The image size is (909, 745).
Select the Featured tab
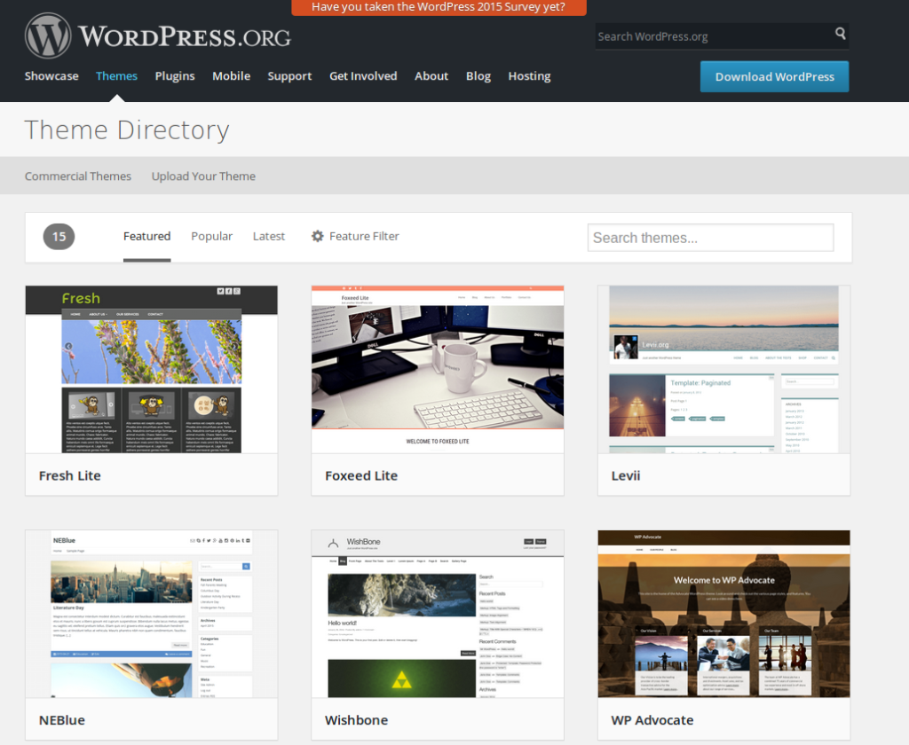coord(146,237)
